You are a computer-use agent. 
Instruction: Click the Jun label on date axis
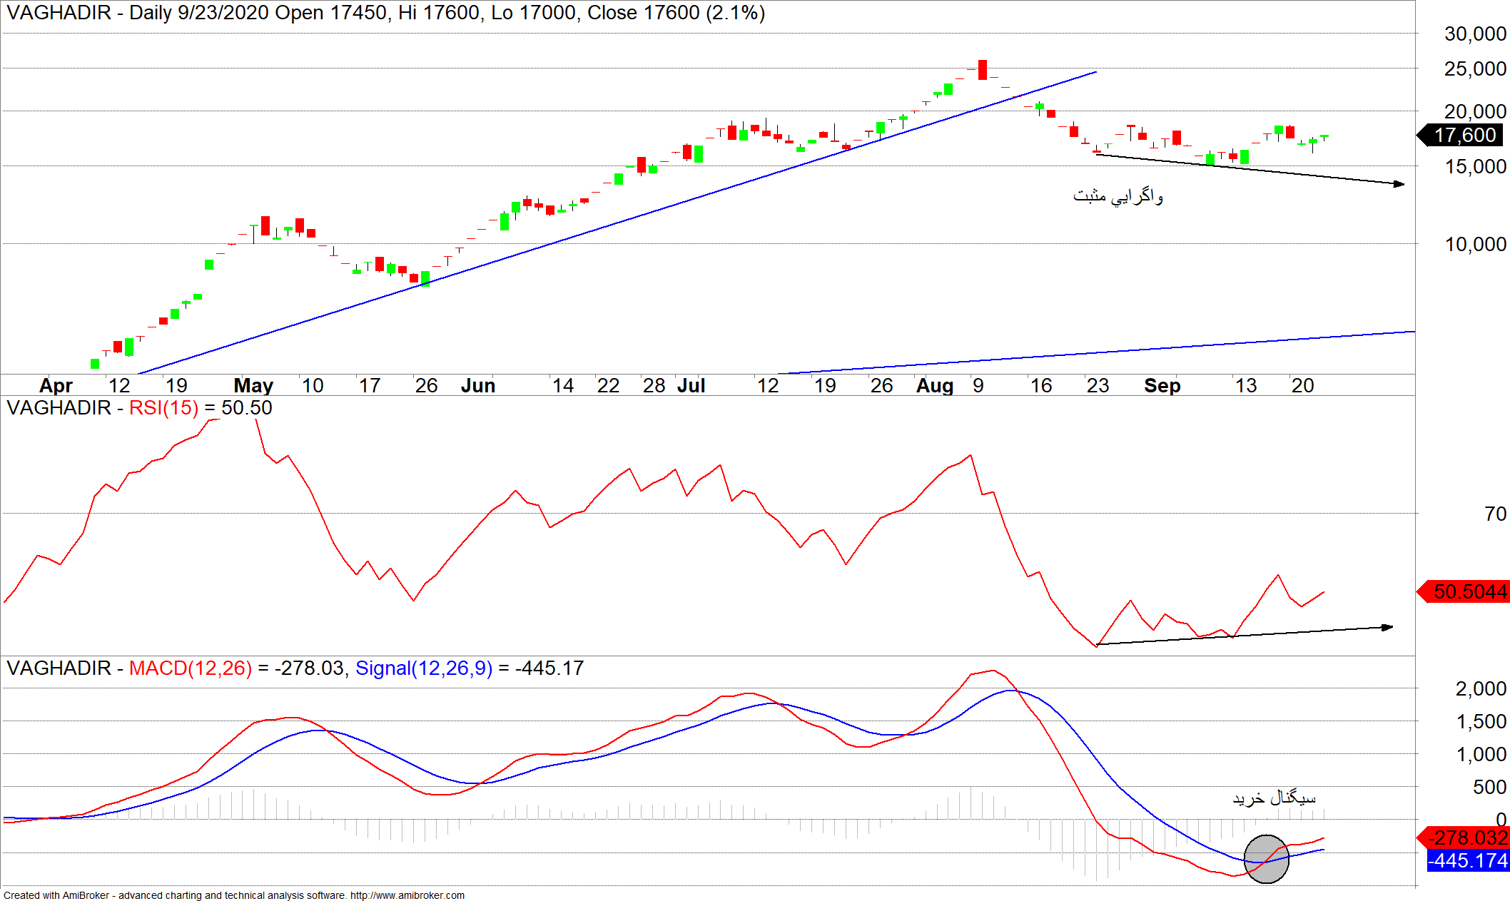(477, 386)
